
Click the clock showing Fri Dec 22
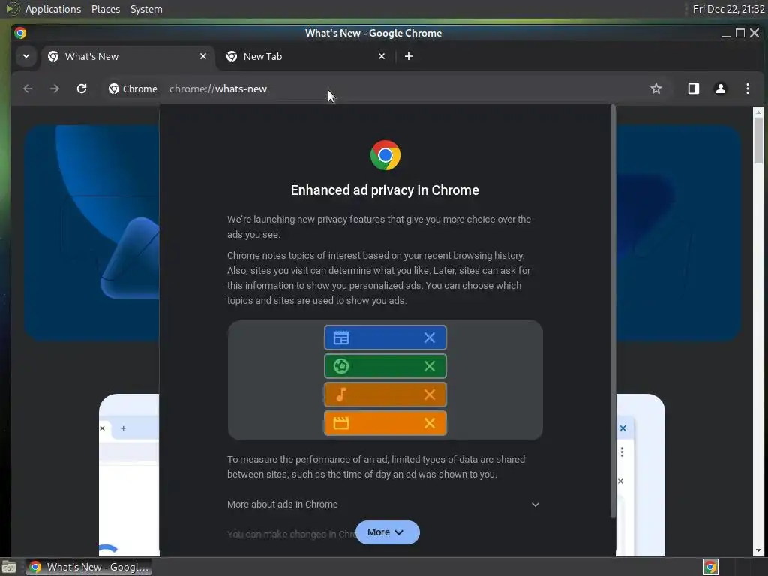pos(728,9)
